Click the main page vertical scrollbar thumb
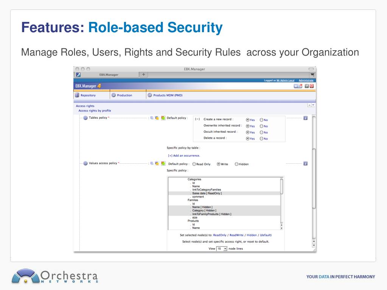This screenshot has width=387, height=290. (314, 179)
